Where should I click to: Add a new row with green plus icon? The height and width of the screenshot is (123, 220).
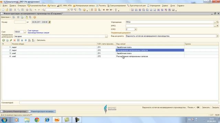click(x=3, y=40)
